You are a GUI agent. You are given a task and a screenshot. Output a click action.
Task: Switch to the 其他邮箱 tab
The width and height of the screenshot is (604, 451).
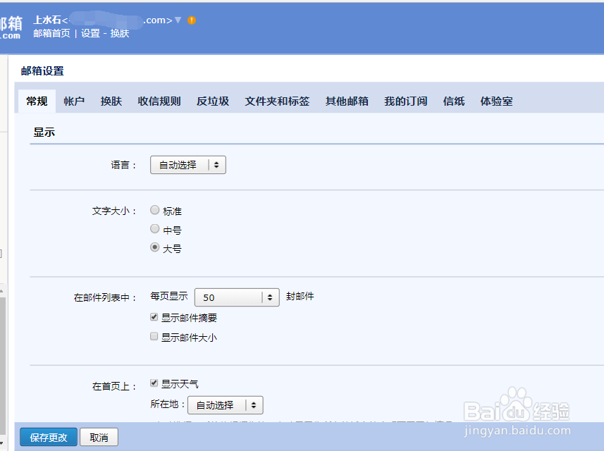click(x=347, y=101)
